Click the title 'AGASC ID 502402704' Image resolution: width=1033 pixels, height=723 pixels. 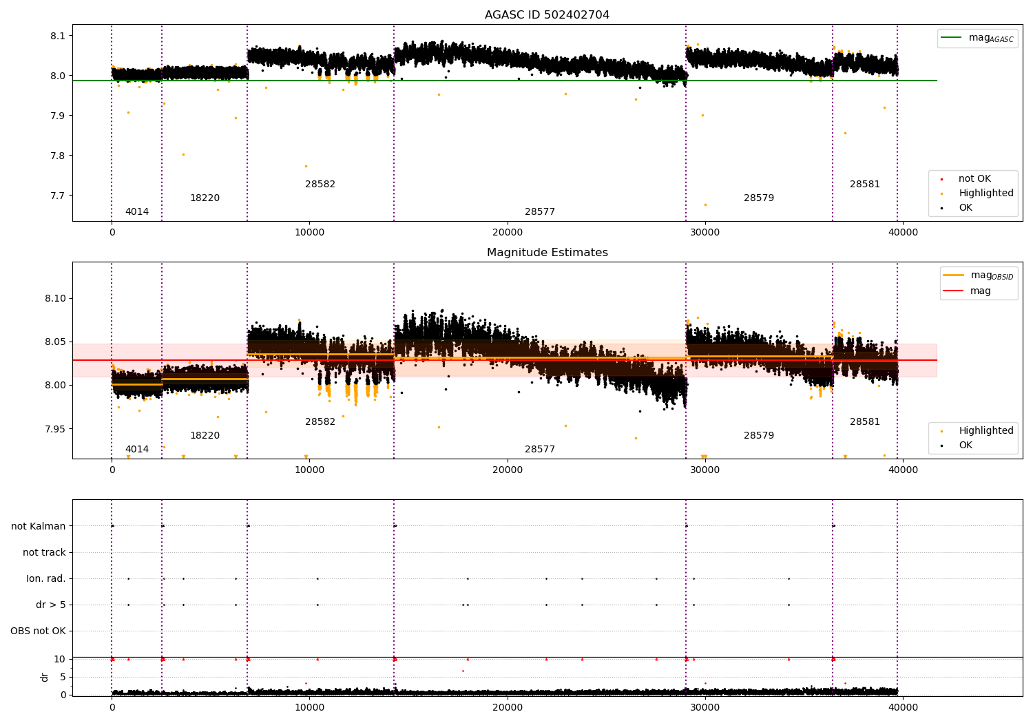(x=547, y=15)
